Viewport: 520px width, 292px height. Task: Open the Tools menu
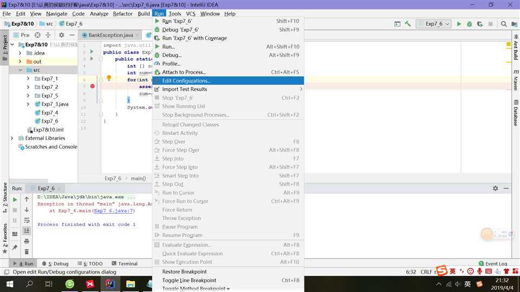(175, 14)
